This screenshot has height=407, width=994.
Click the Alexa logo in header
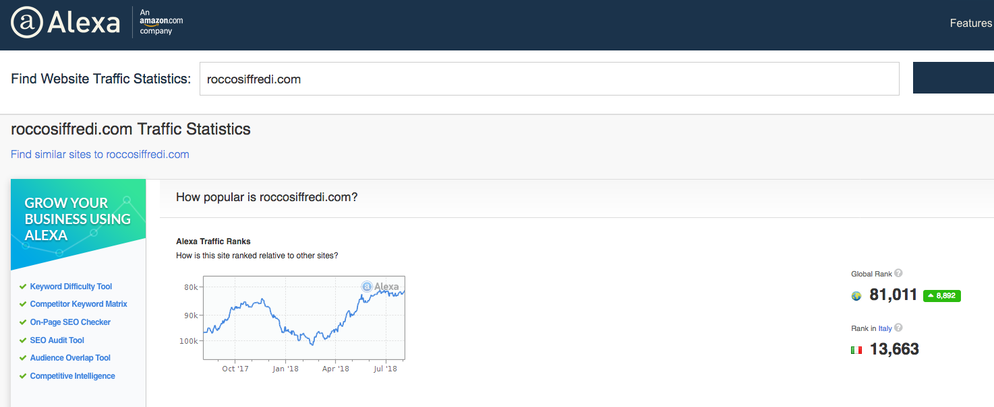tap(65, 24)
